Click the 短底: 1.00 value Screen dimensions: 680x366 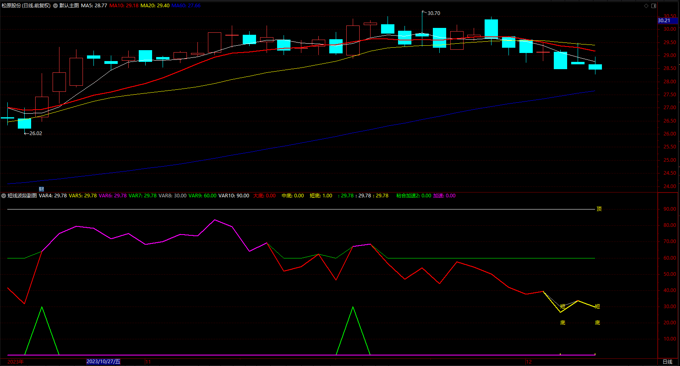pyautogui.click(x=321, y=196)
